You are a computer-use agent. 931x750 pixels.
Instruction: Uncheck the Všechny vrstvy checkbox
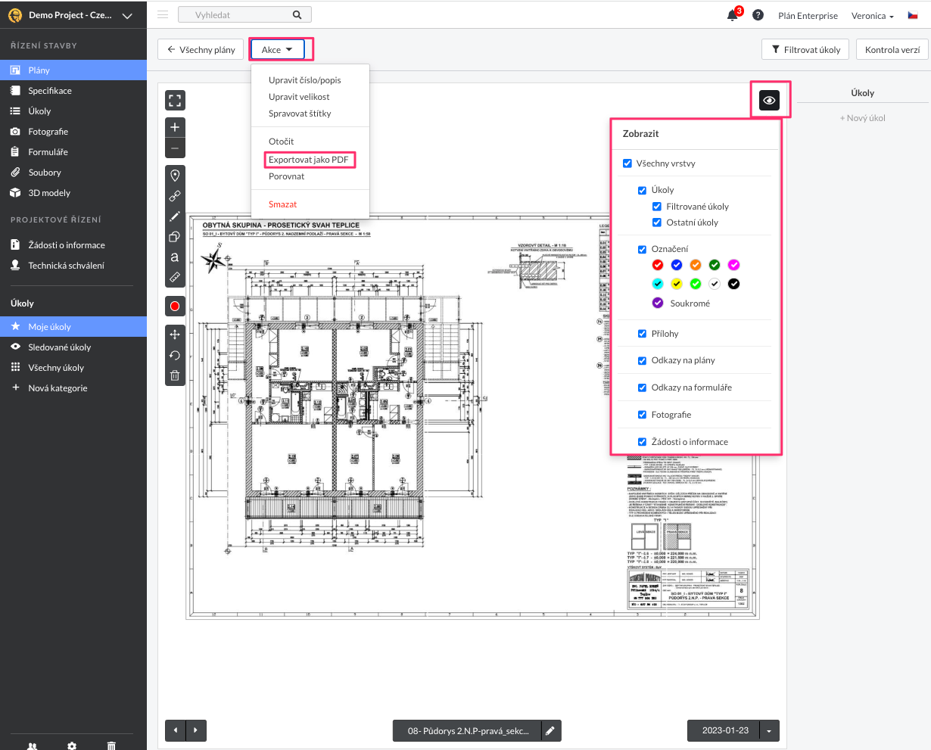[x=627, y=163]
